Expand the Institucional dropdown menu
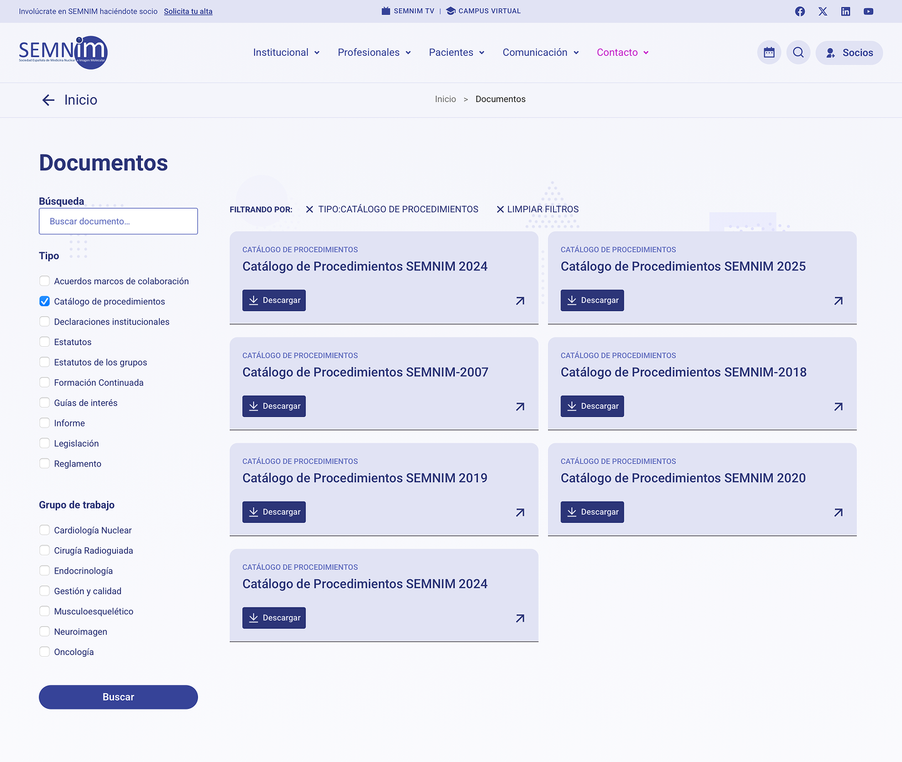Screen dimensions: 902x762 point(286,53)
